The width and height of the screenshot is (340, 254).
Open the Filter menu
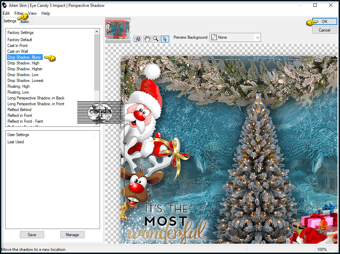click(18, 13)
